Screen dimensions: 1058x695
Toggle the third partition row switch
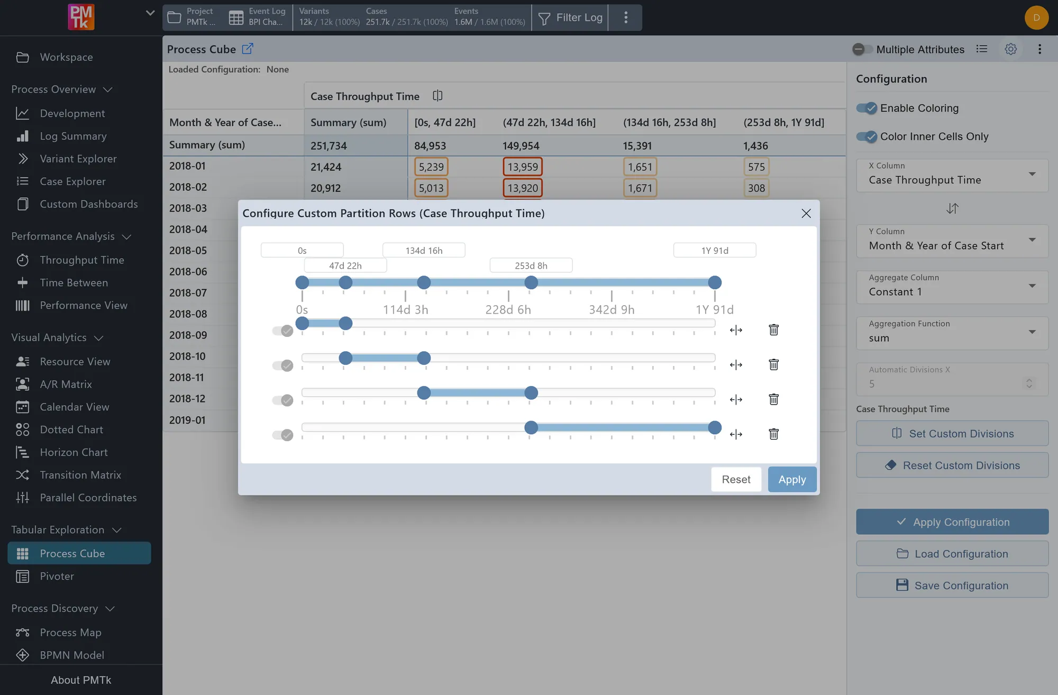282,400
